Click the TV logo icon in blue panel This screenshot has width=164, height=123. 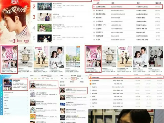click(2, 77)
